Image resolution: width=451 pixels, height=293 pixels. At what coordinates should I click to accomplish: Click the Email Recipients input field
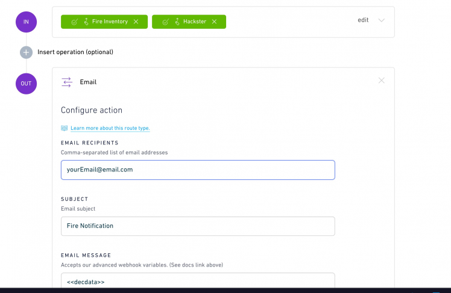point(198,170)
